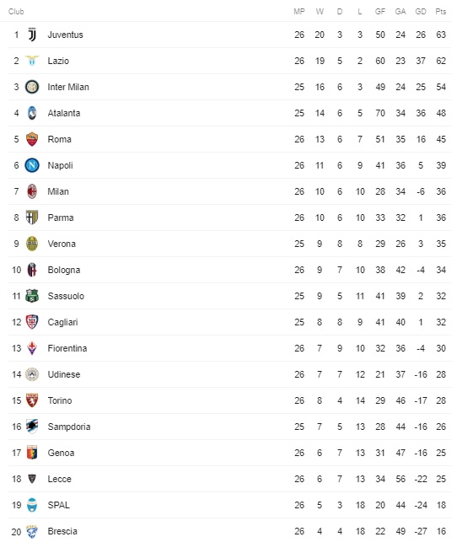
Task: Click the Lazio eagle logo
Action: point(32,61)
